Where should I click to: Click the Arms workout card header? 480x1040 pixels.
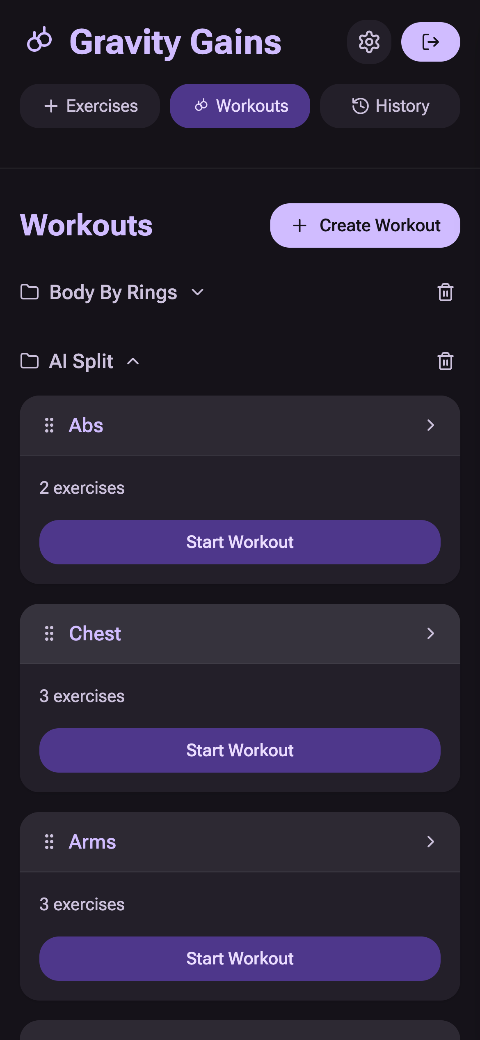tap(240, 842)
